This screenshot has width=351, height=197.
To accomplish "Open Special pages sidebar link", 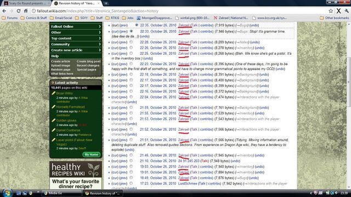I will tap(87, 69).
